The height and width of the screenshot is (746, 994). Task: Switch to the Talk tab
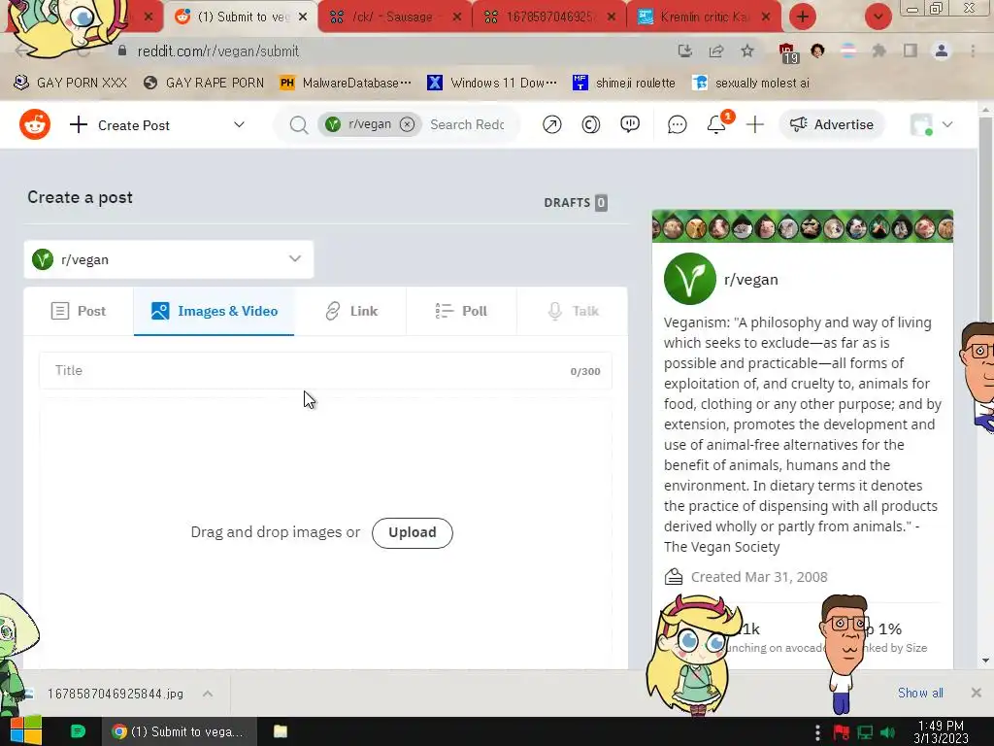tap(573, 311)
